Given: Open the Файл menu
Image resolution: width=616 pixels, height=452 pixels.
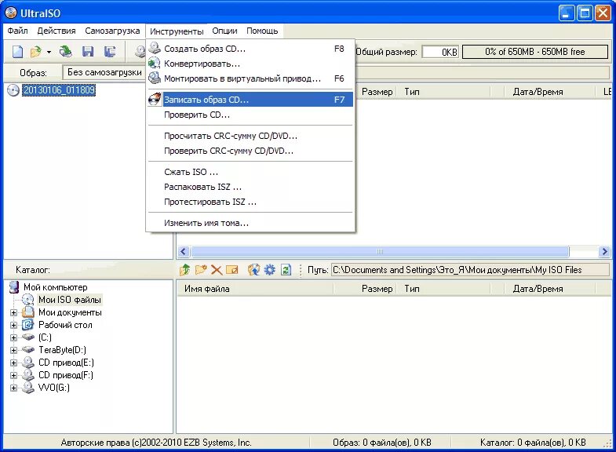Looking at the screenshot, I should coord(18,31).
